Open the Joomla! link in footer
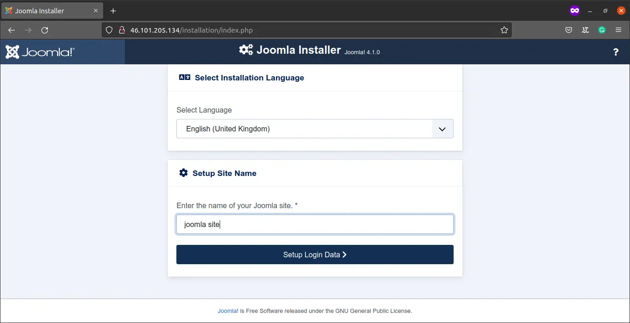 (228, 311)
